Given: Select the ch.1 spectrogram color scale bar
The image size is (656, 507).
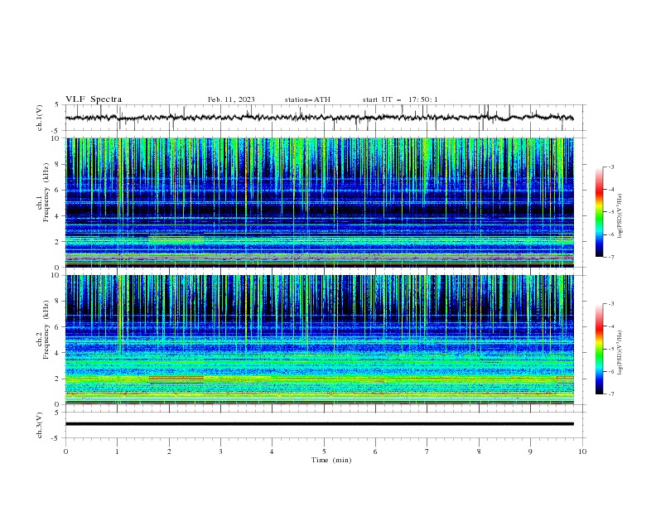Looking at the screenshot, I should pyautogui.click(x=599, y=211).
